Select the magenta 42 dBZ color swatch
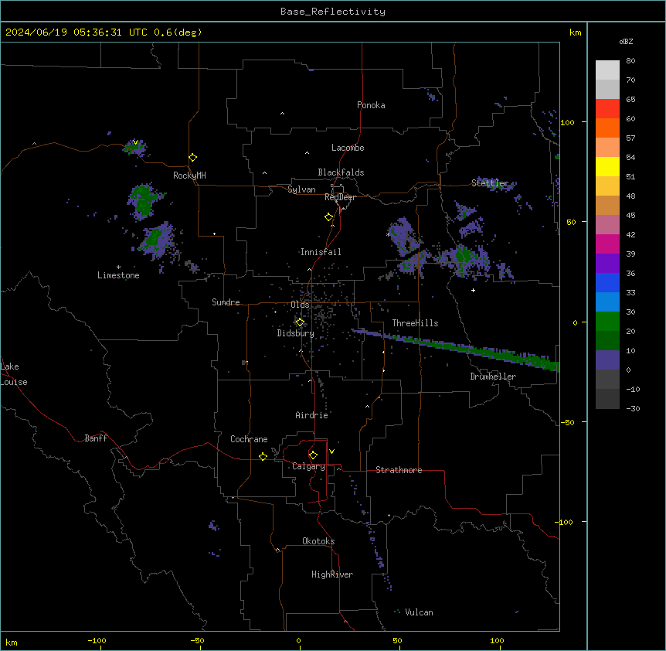The width and height of the screenshot is (666, 651). (x=607, y=244)
